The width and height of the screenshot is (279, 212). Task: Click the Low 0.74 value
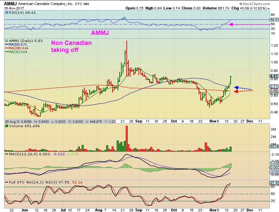(x=172, y=8)
